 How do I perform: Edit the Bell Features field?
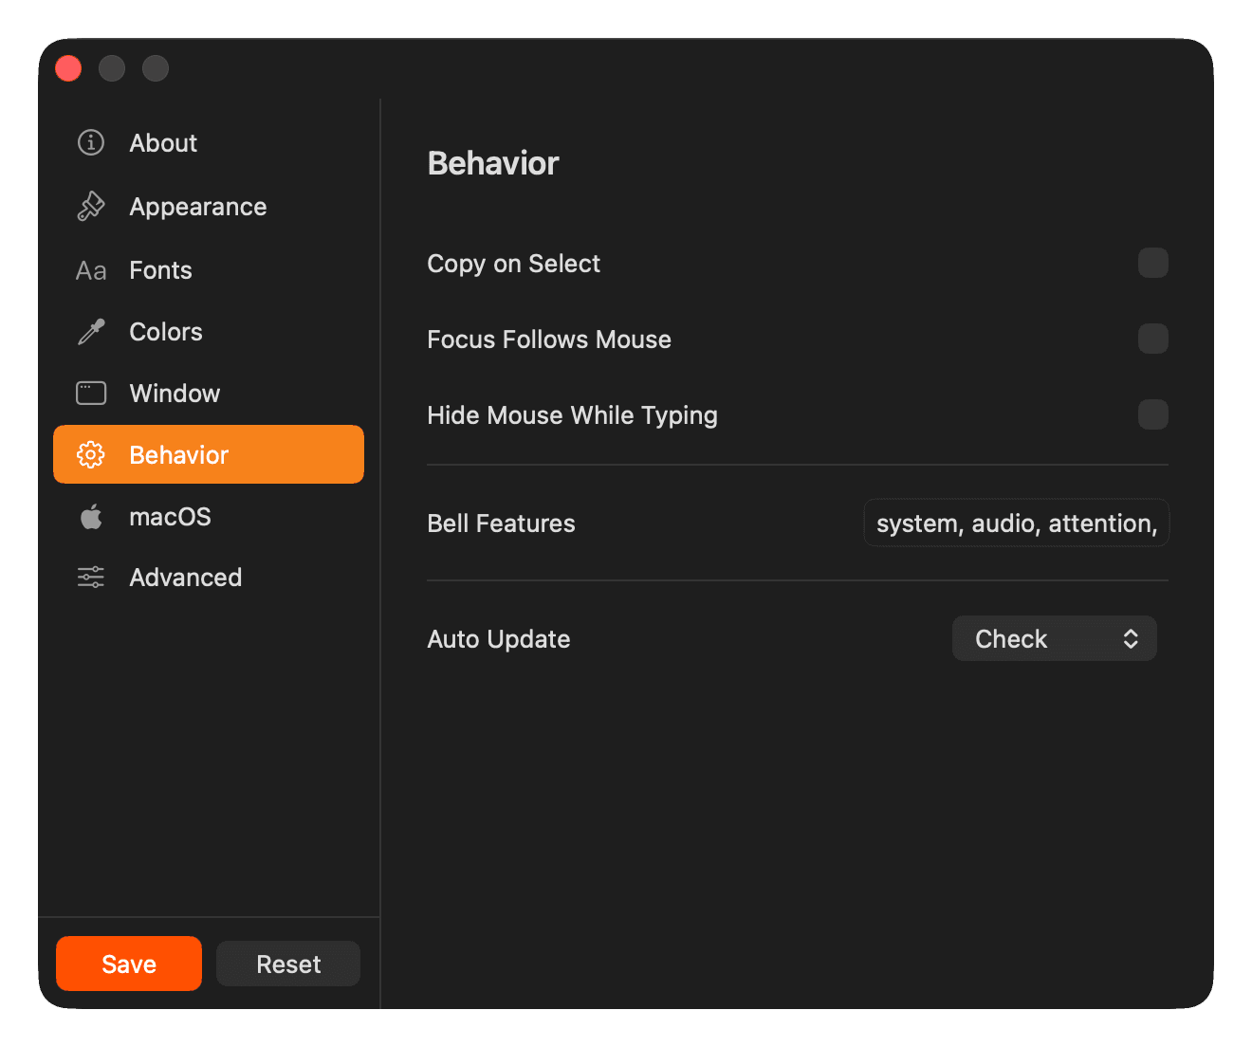click(1015, 523)
